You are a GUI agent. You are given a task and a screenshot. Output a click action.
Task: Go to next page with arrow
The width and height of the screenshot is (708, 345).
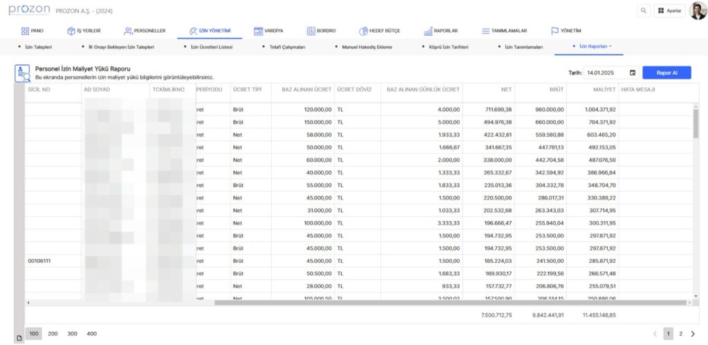coord(693,334)
